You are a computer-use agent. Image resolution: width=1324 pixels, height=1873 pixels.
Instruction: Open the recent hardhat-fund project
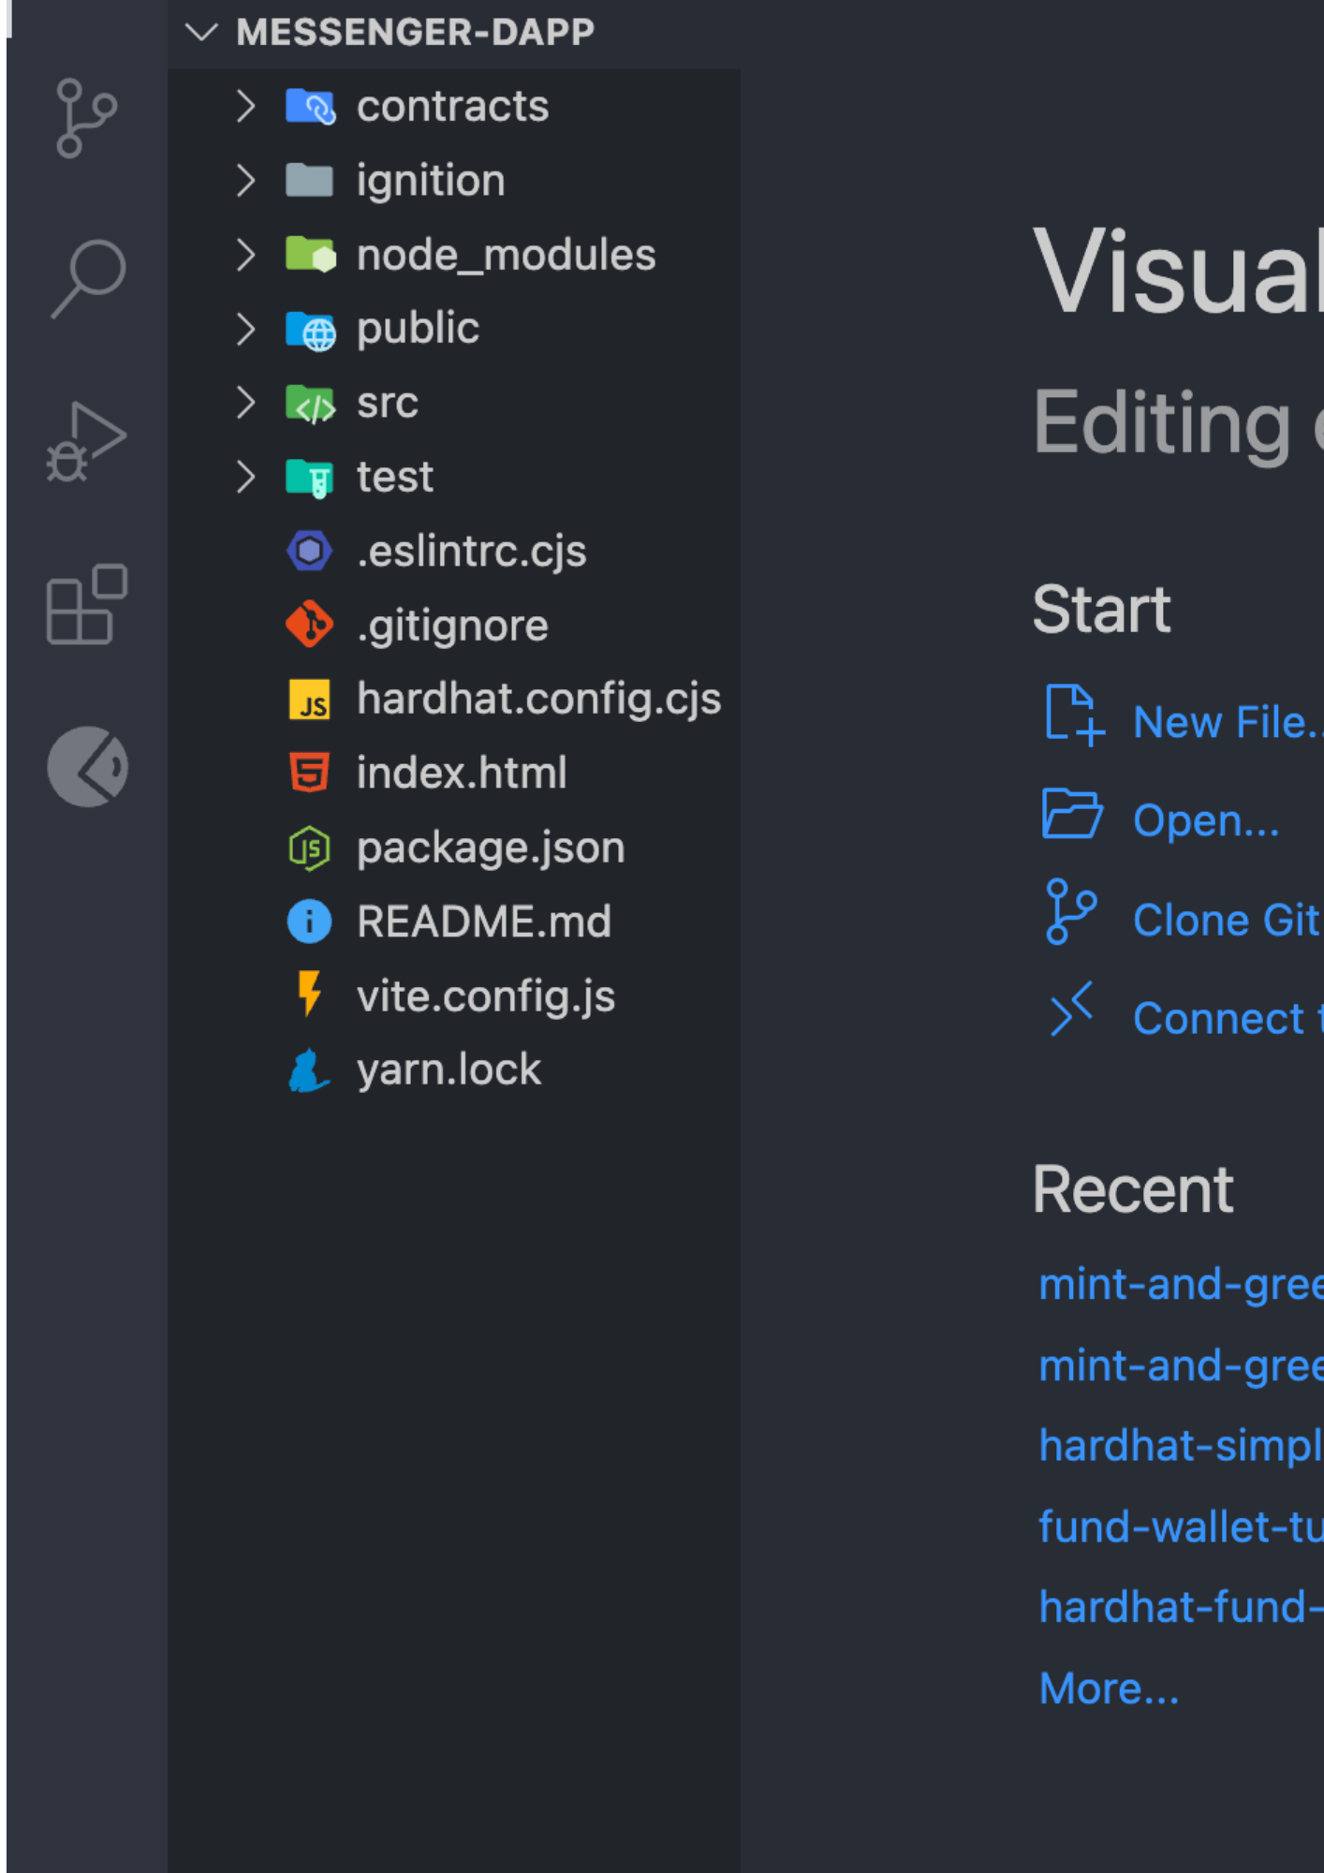point(1181,1607)
